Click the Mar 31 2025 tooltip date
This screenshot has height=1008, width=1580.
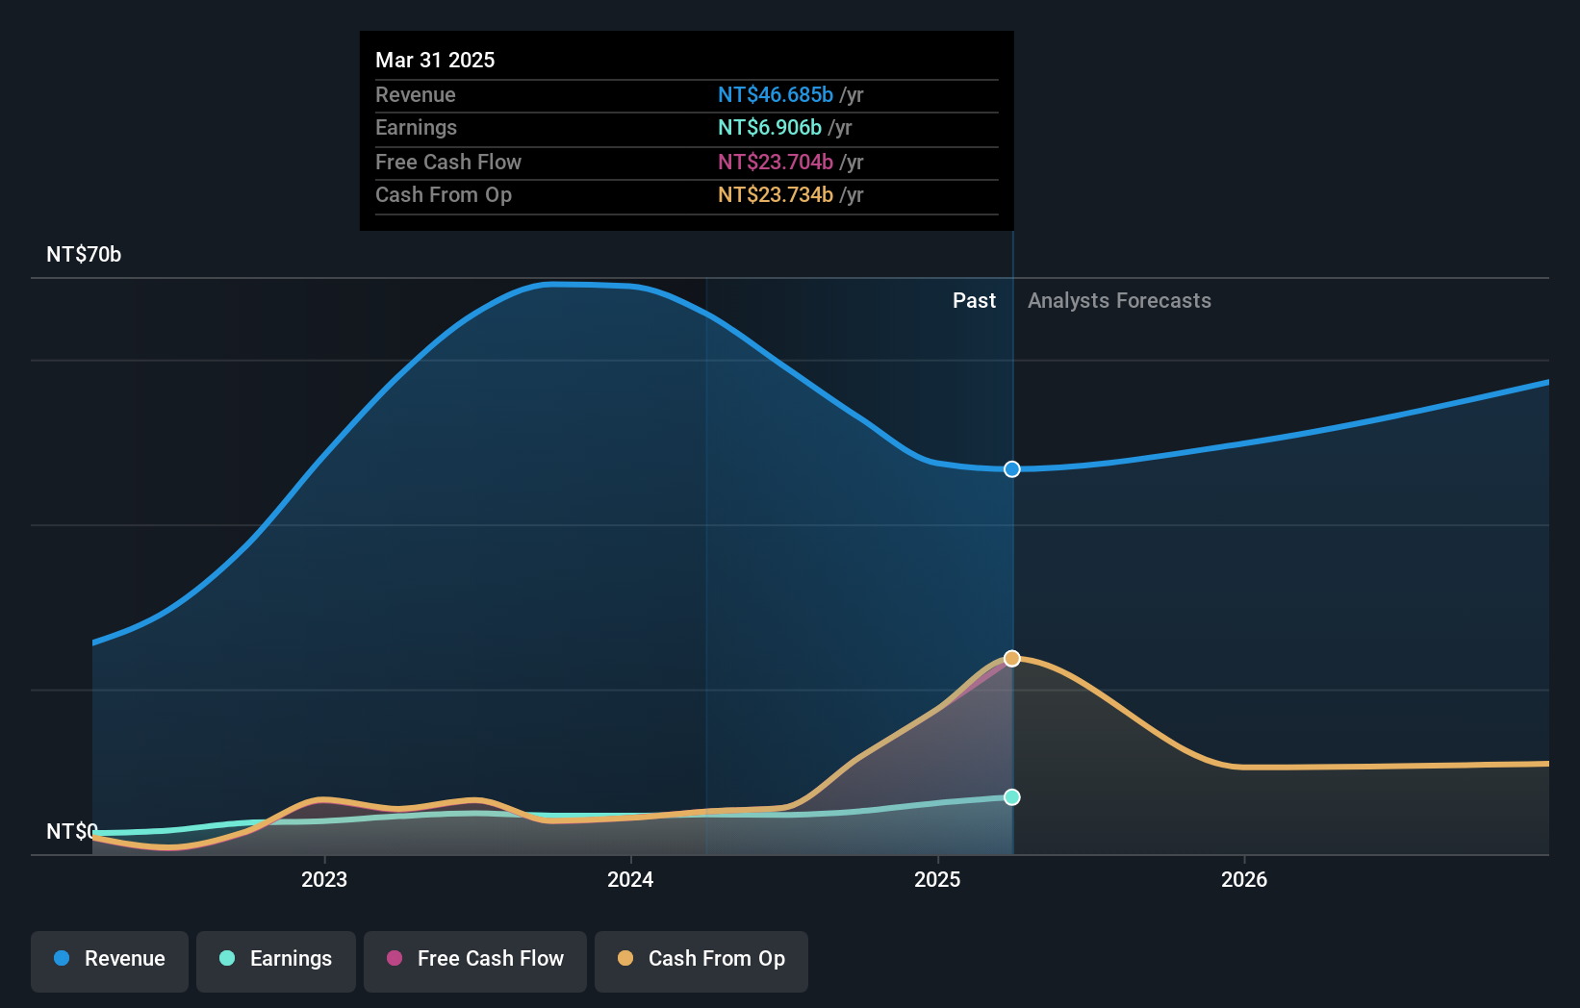[x=435, y=60]
